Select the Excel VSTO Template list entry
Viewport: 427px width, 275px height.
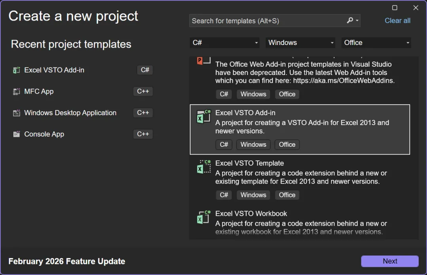pyautogui.click(x=300, y=172)
